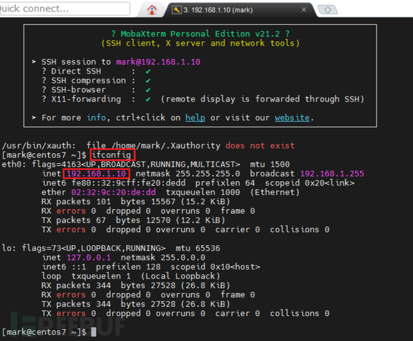Click the X11-forwarding green checkmark
The width and height of the screenshot is (413, 341).
(148, 99)
